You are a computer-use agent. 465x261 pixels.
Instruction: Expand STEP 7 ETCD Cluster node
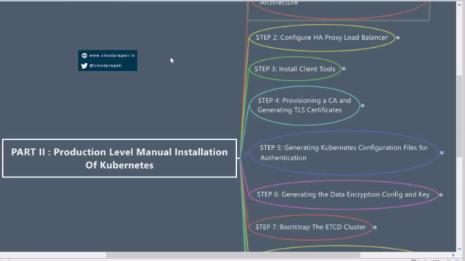point(375,227)
